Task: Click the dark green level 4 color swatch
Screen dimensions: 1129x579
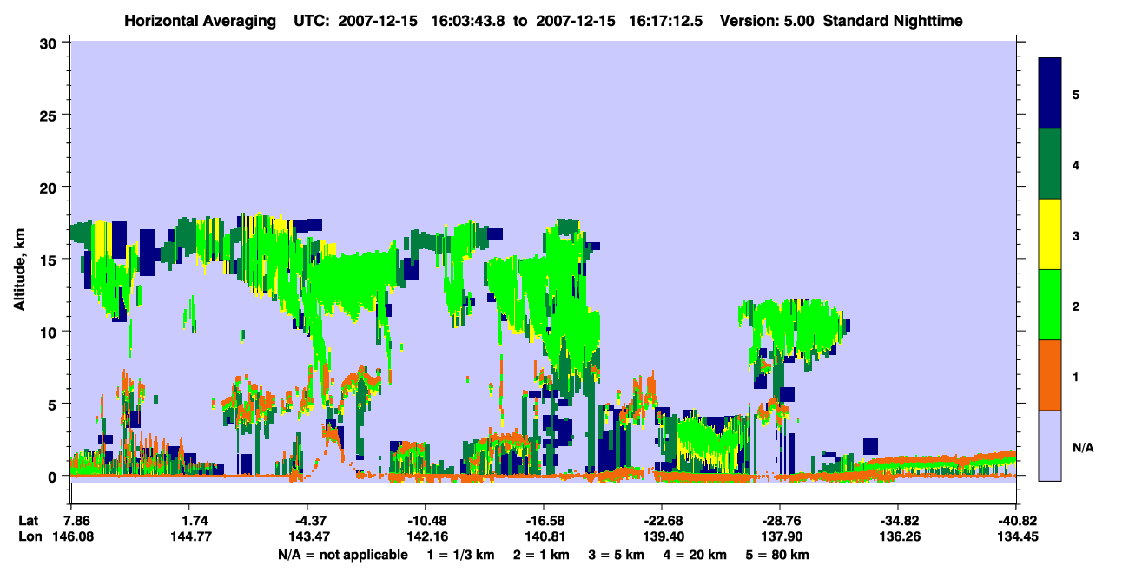Action: point(1050,164)
